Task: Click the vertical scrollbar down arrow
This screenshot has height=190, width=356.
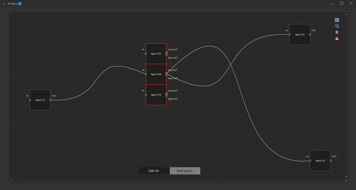Action: point(346,177)
